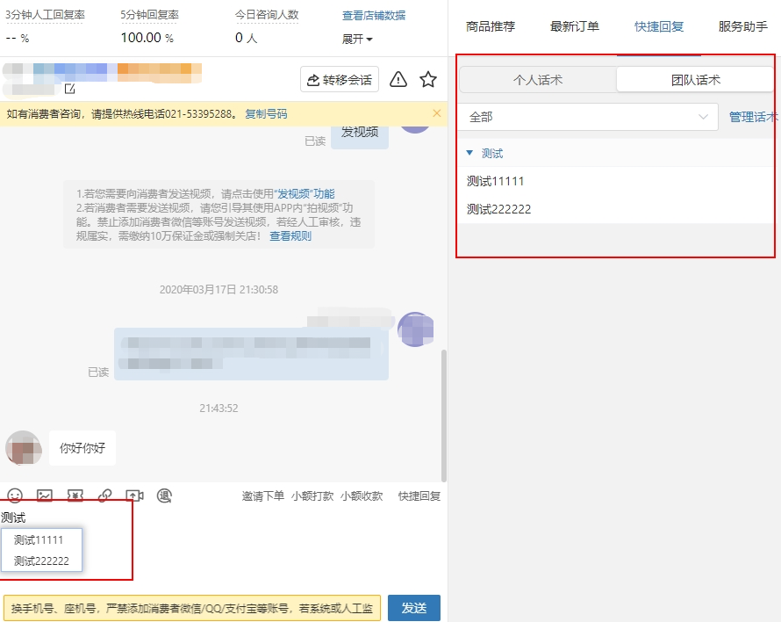Click the coupon icon in chat toolbar
Viewport: 781px width, 622px height.
[x=75, y=495]
